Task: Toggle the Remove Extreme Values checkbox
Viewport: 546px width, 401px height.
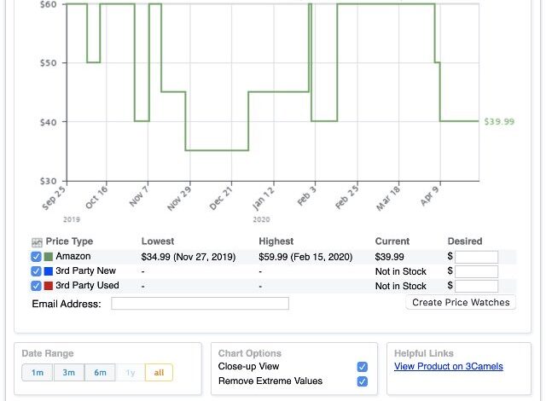Action: pos(362,381)
